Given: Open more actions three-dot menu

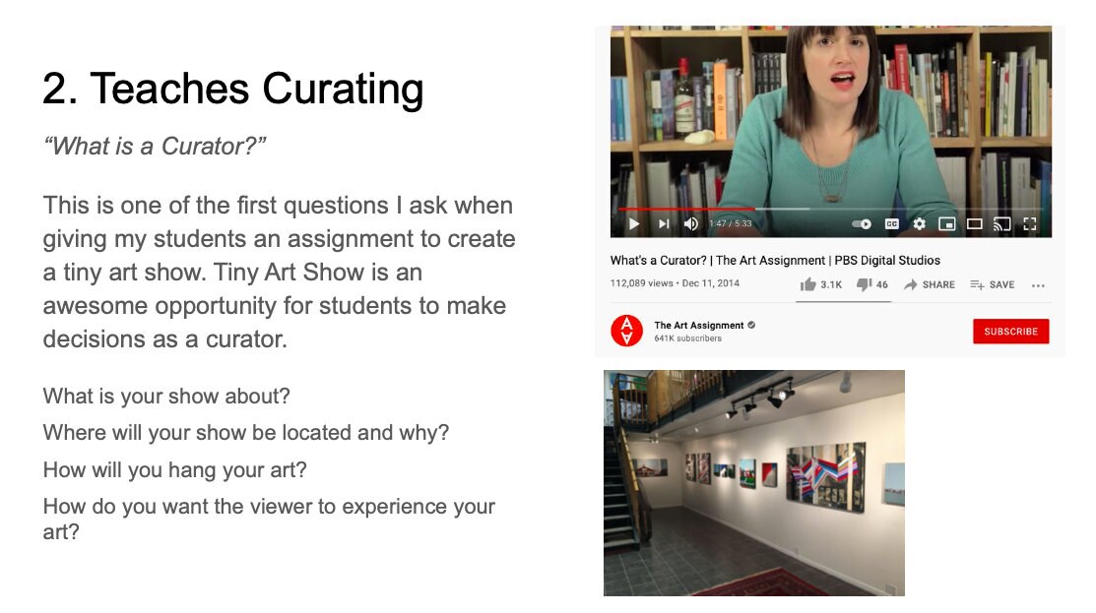Looking at the screenshot, I should pyautogui.click(x=1038, y=285).
